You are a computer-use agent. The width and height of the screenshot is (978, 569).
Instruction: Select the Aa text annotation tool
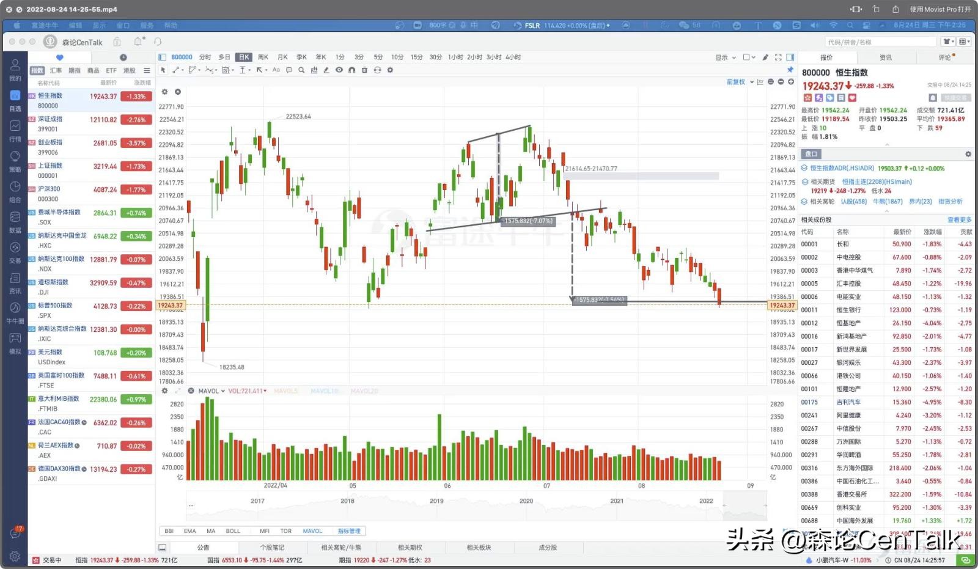pos(277,70)
